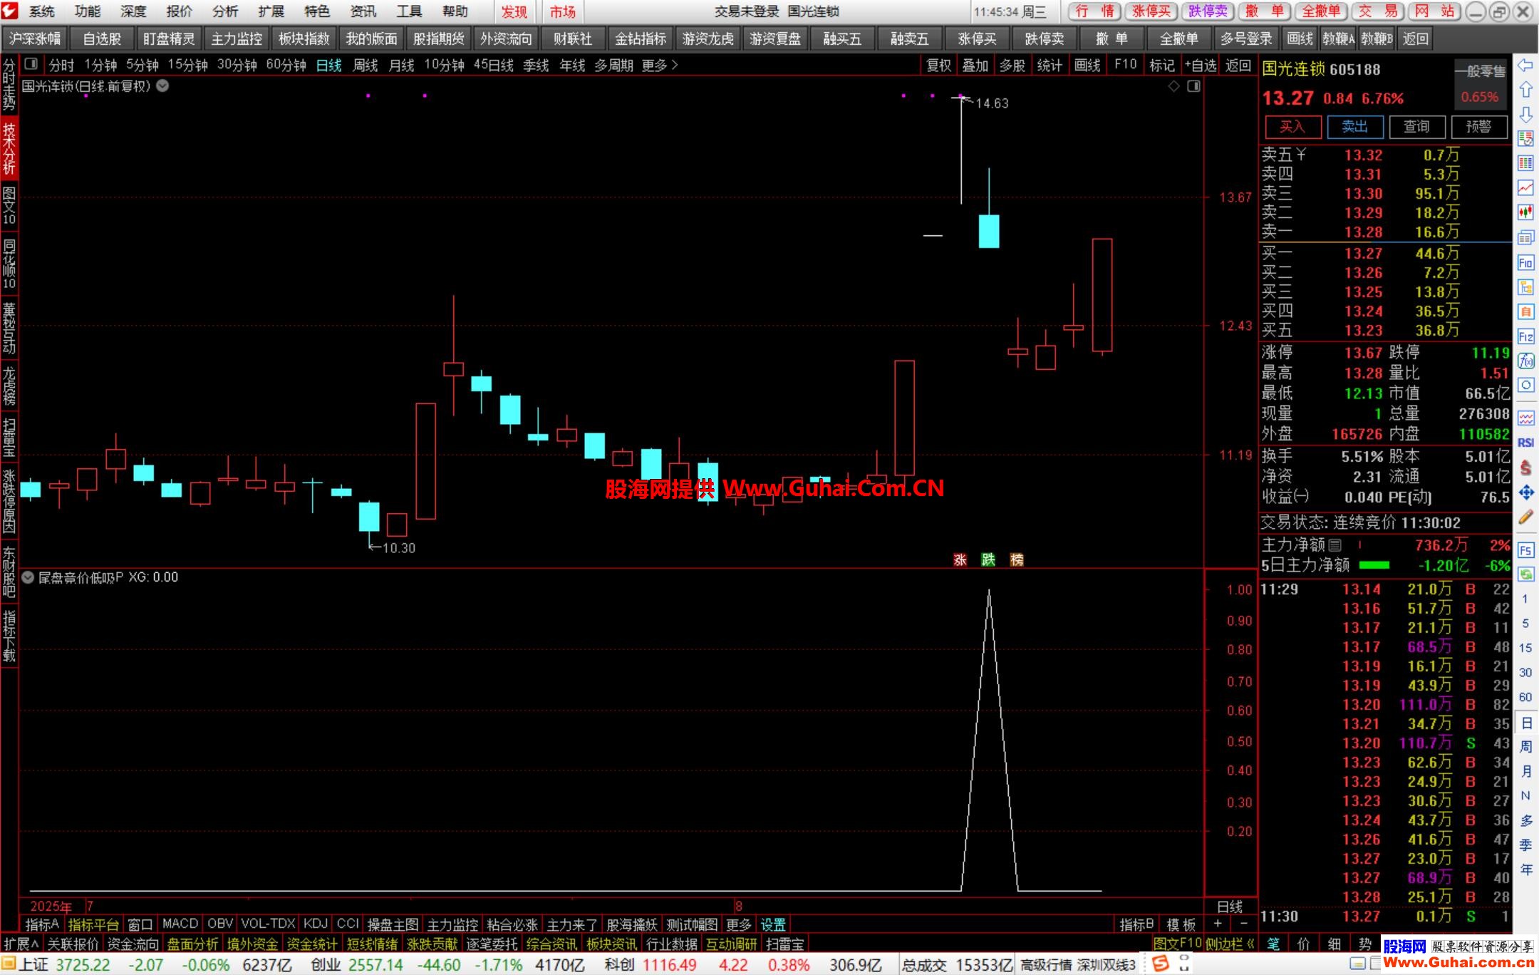Expand dropdown next to 国光连锁(日线,前复权)
Image resolution: width=1539 pixels, height=975 pixels.
coord(162,86)
